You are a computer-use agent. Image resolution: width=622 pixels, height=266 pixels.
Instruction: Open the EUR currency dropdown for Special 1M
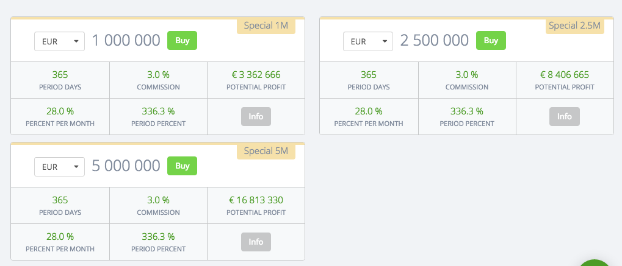59,41
